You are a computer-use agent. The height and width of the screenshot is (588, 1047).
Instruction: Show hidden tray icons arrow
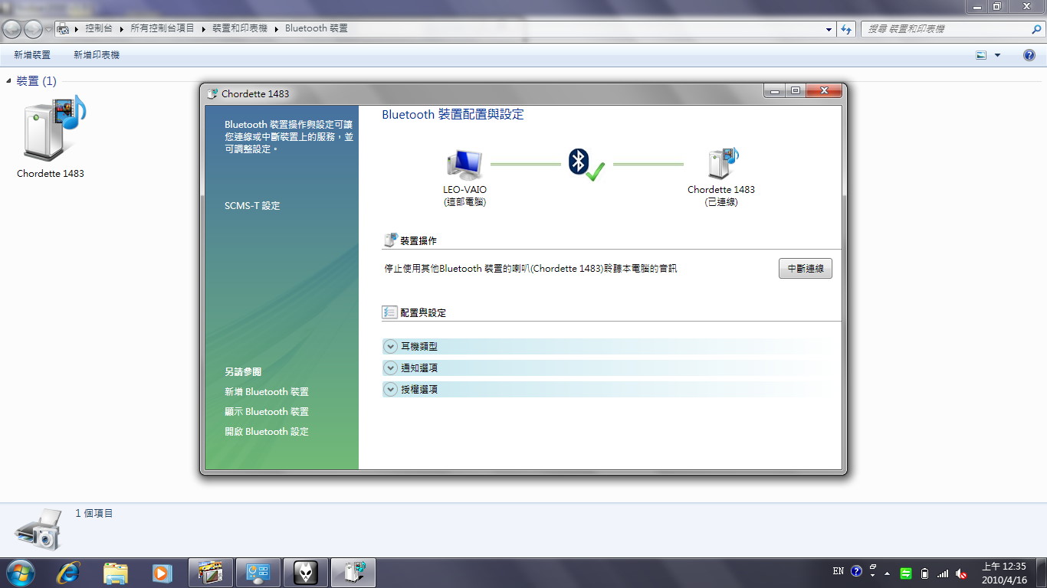[888, 573]
